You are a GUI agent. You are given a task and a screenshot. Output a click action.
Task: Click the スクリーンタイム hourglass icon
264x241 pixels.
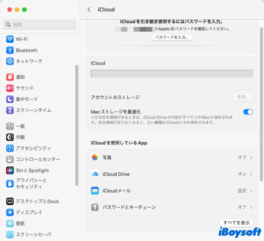10,110
